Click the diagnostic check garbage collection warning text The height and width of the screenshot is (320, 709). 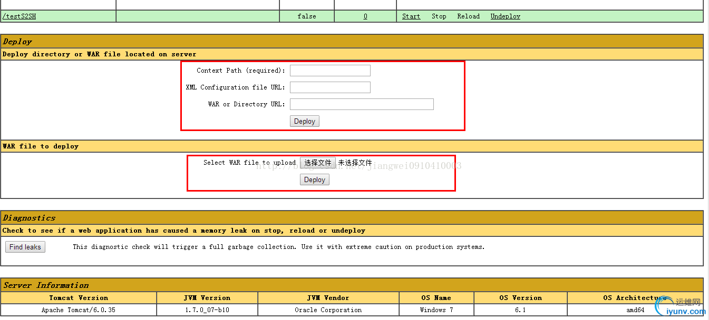click(x=279, y=247)
